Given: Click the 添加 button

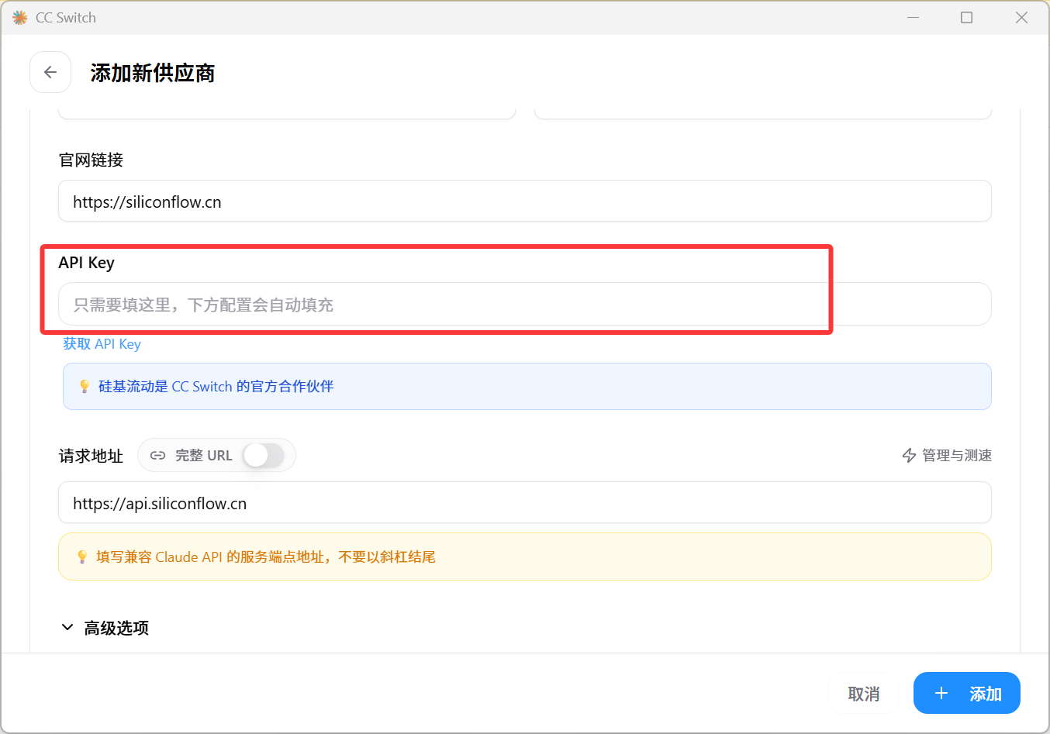Looking at the screenshot, I should click(x=966, y=693).
